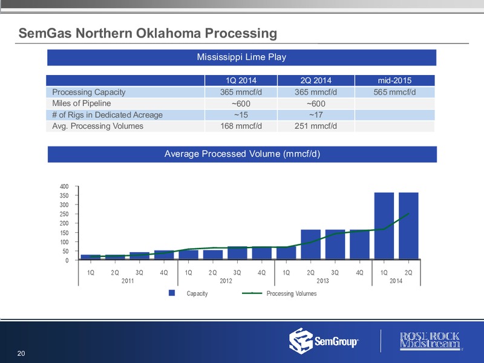Image resolution: width=484 pixels, height=363 pixels.
Task: Click the slide number 20
Action: pos(21,353)
